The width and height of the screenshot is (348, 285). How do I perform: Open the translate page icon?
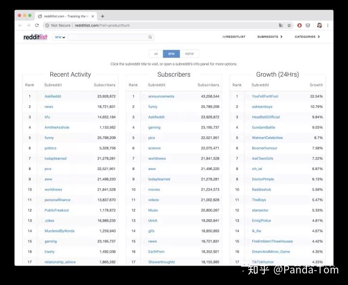click(x=281, y=26)
